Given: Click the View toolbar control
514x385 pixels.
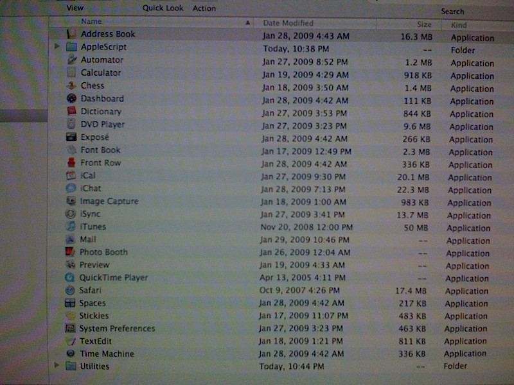Looking at the screenshot, I should click(x=75, y=8).
